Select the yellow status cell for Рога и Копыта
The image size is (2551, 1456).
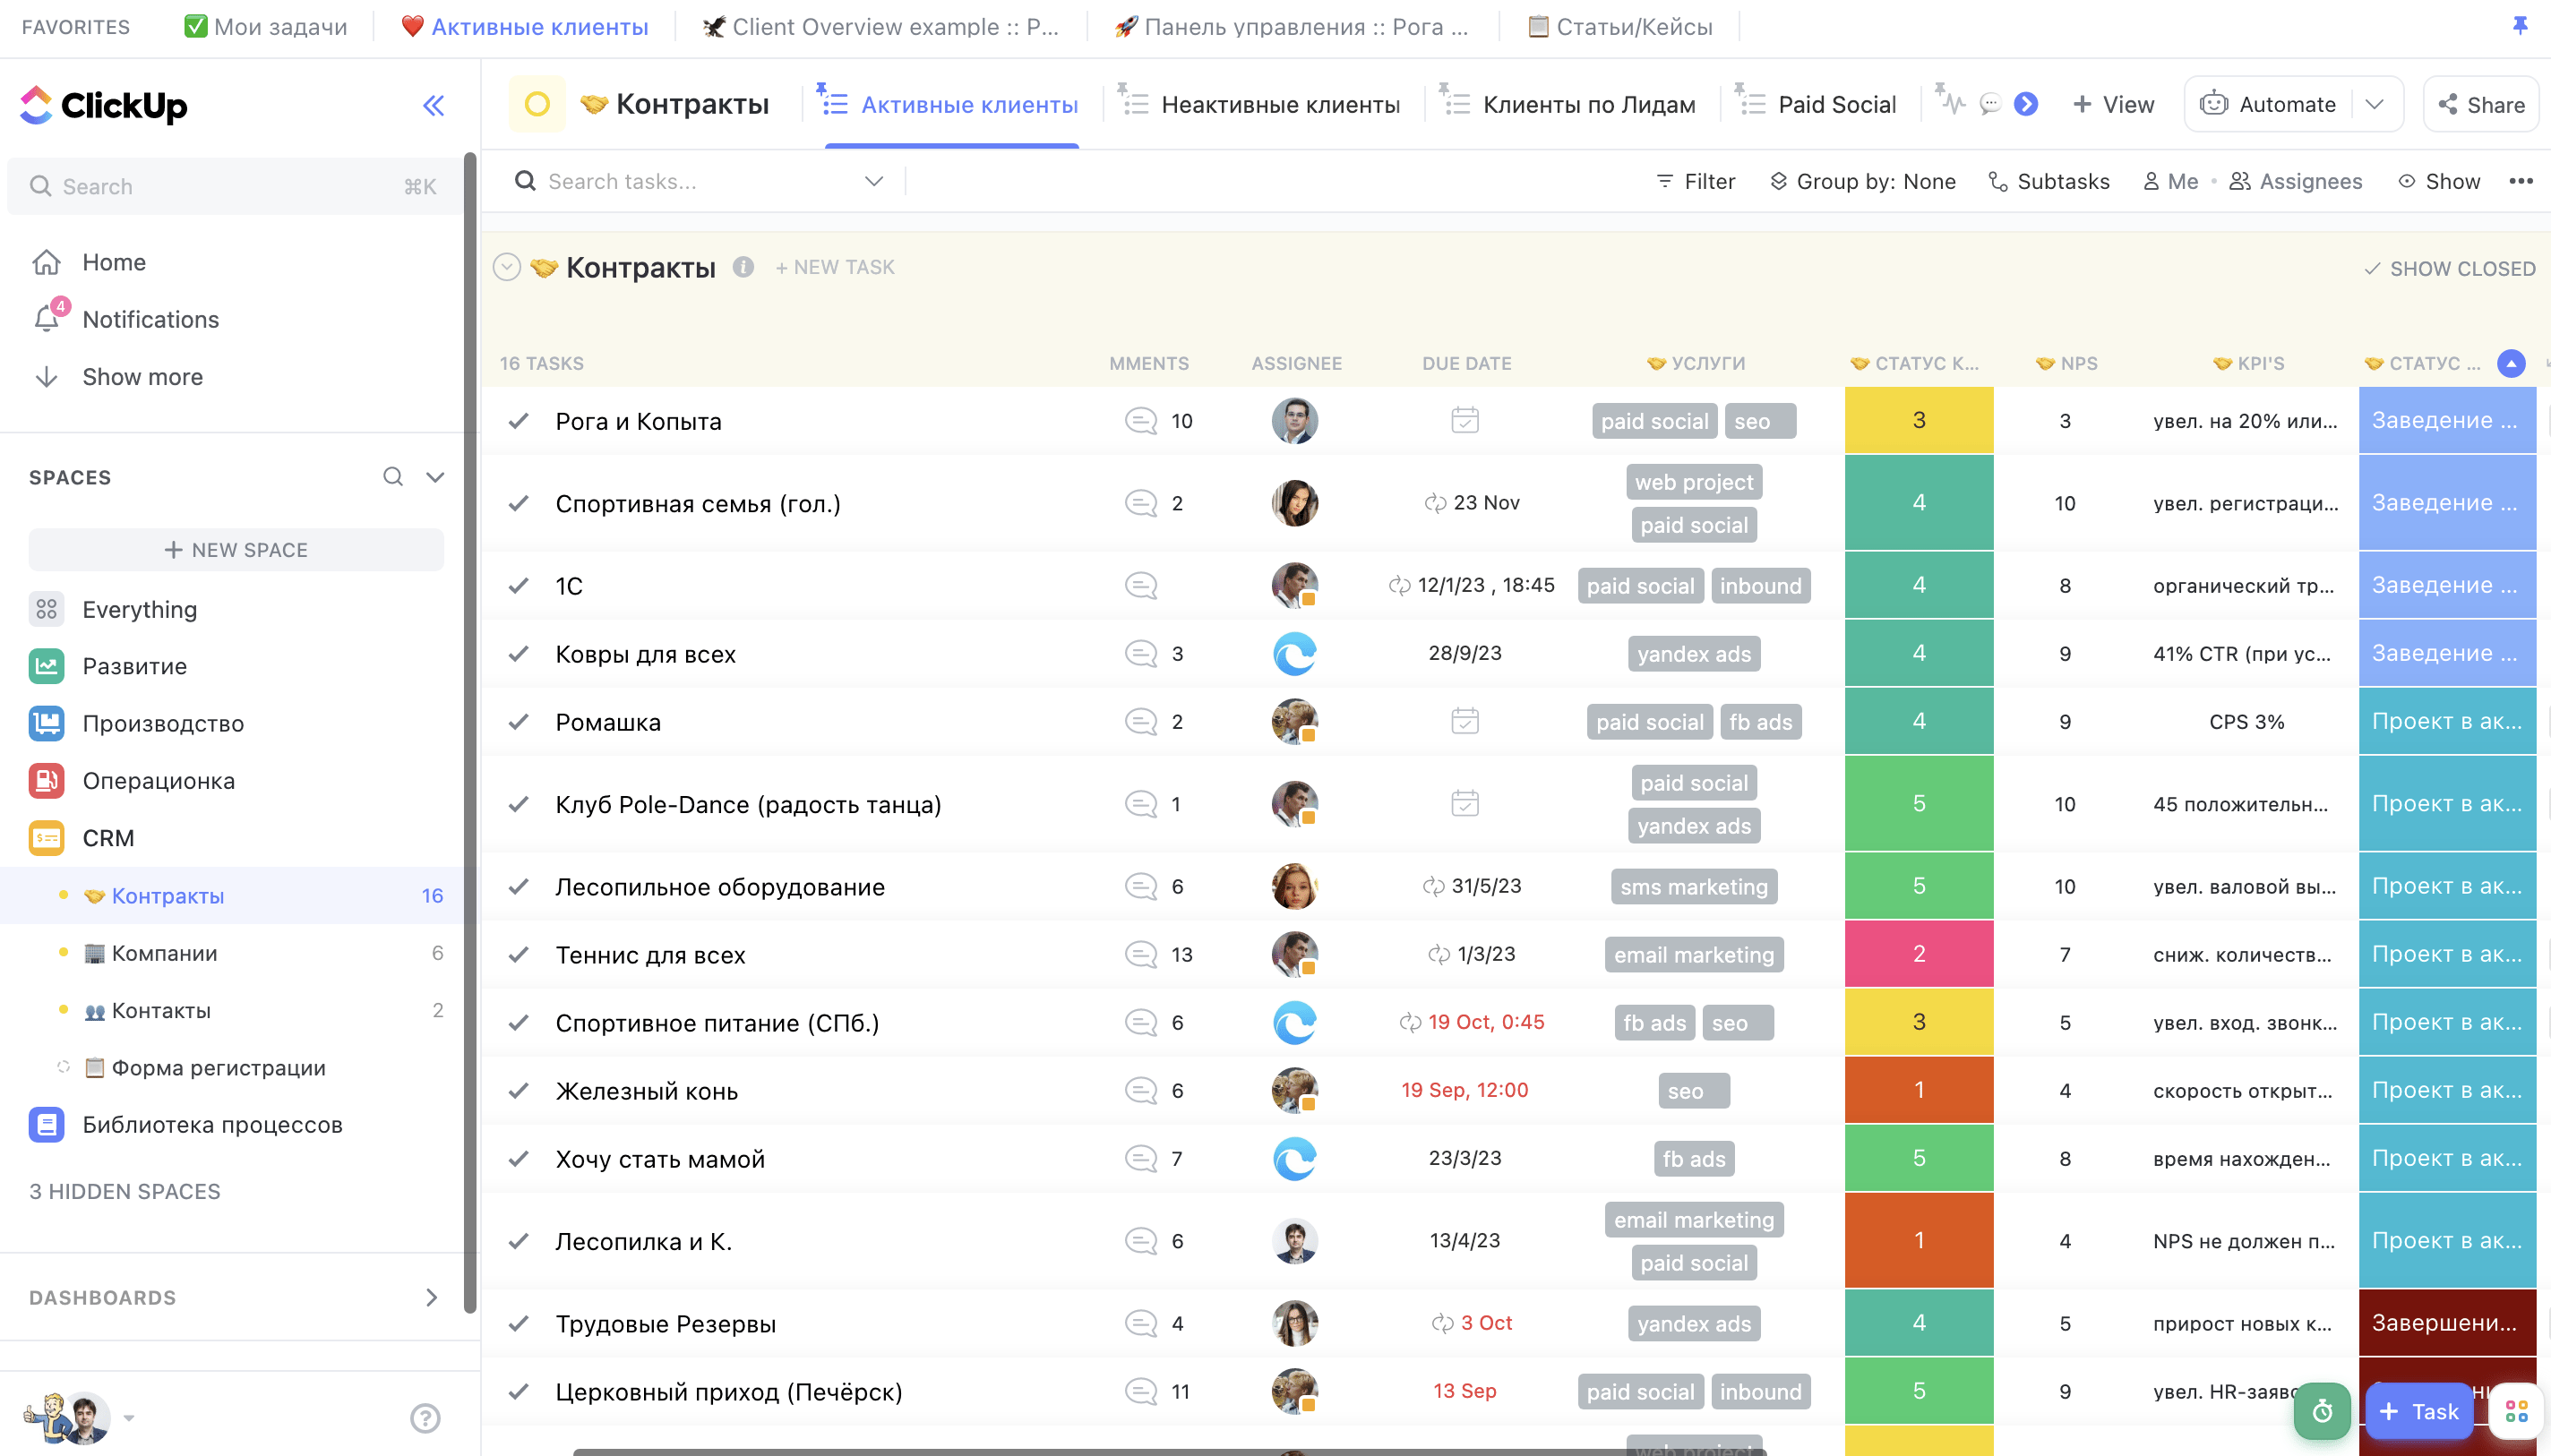point(1917,420)
